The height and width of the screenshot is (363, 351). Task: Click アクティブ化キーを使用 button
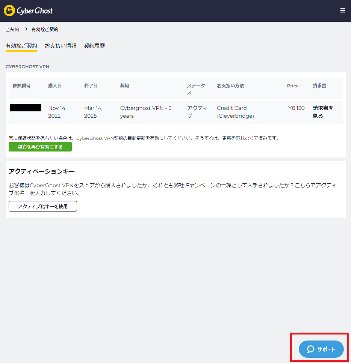click(43, 206)
